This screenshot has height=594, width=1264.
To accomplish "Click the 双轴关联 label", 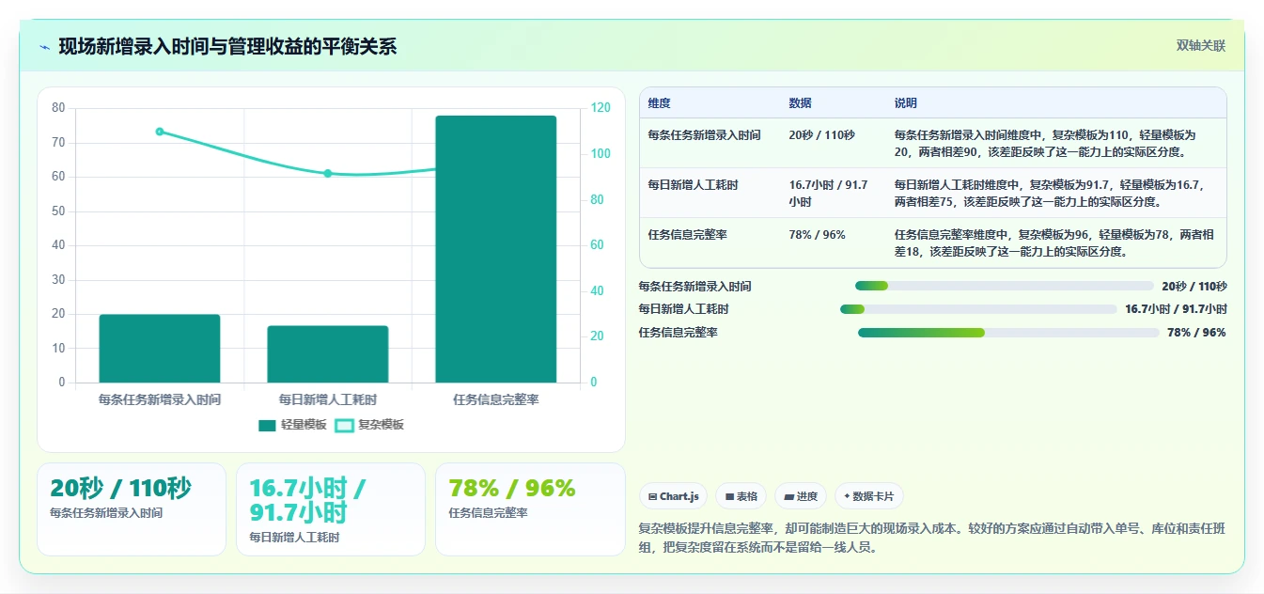I will 1201,46.
